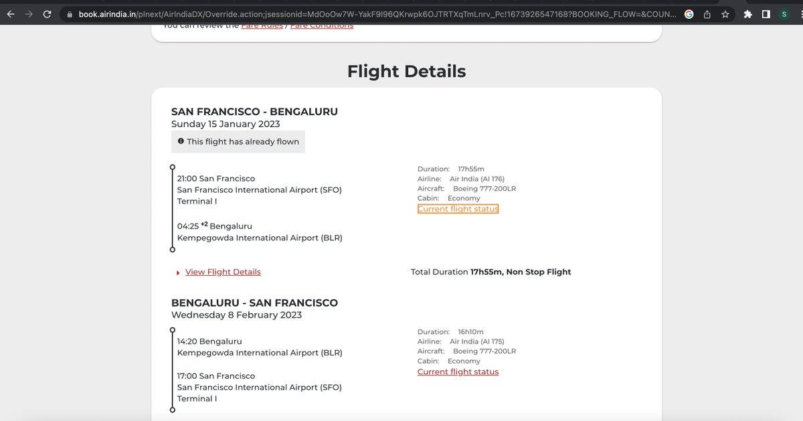Select the date 'Wednesday 8 February 2023'
Screen dimensions: 803x421
pyautogui.click(x=236, y=315)
